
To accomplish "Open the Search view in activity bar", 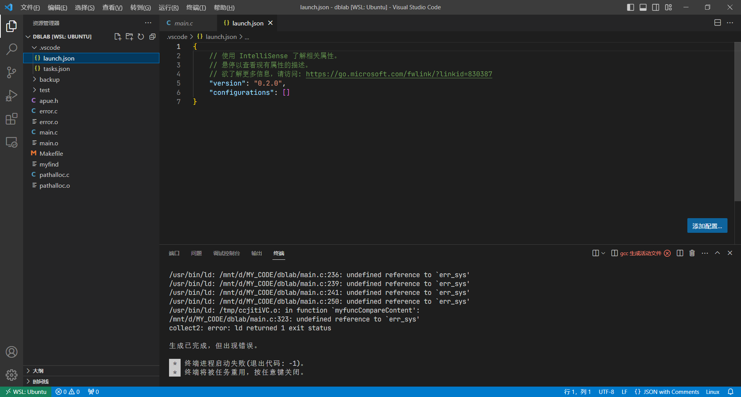I will coord(12,49).
